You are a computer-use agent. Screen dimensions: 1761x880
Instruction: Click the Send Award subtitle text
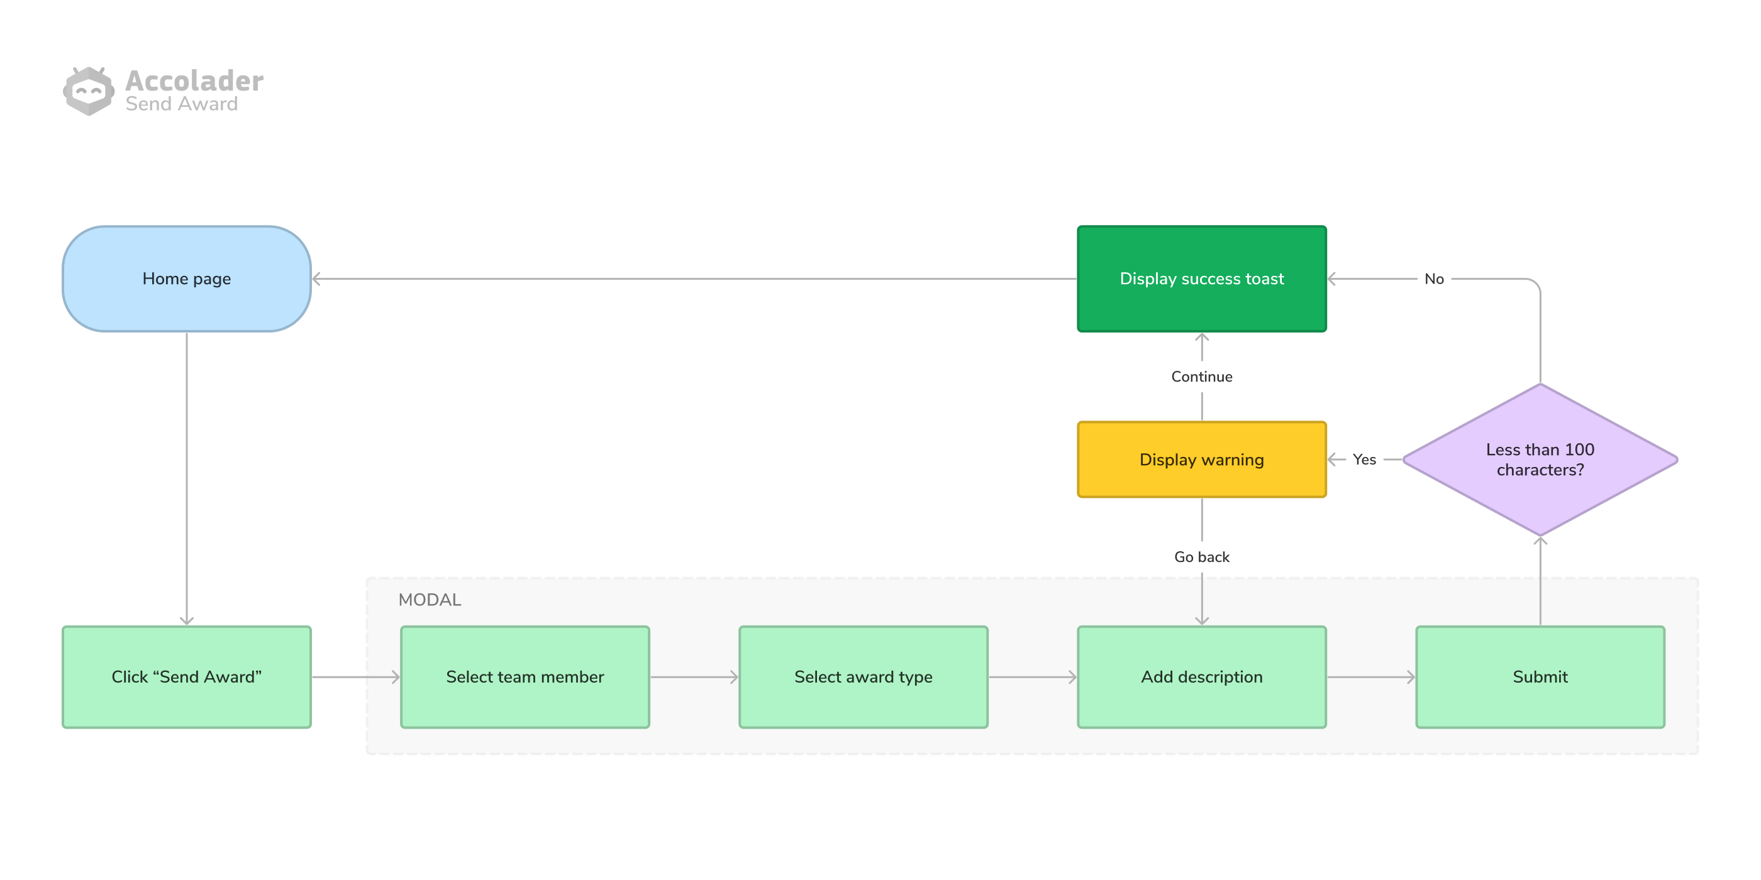[181, 104]
